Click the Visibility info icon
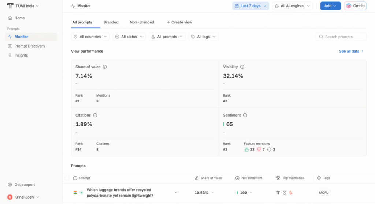This screenshot has width=375, height=204. coord(242,67)
